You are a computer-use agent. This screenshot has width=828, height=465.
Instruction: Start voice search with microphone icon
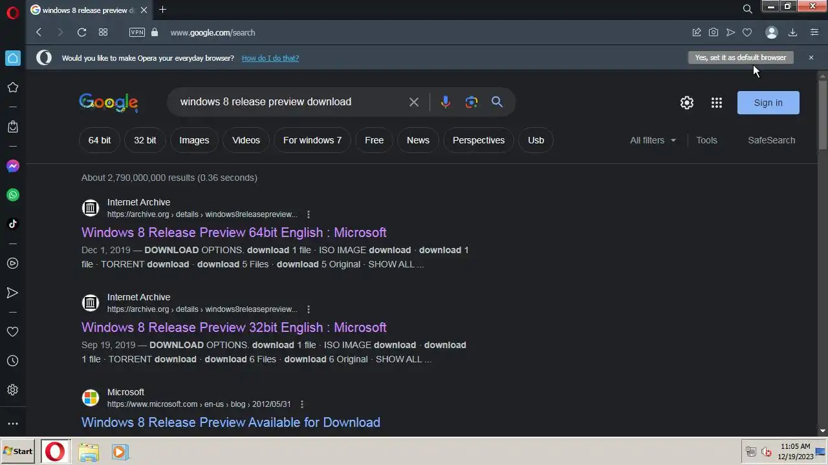coord(445,102)
